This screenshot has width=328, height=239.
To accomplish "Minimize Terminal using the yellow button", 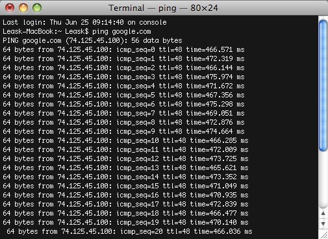I will pyautogui.click(x=23, y=8).
